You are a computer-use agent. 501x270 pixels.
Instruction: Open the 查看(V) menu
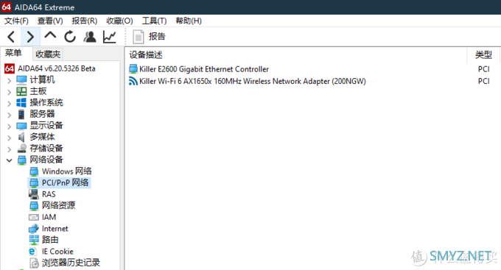click(x=50, y=21)
